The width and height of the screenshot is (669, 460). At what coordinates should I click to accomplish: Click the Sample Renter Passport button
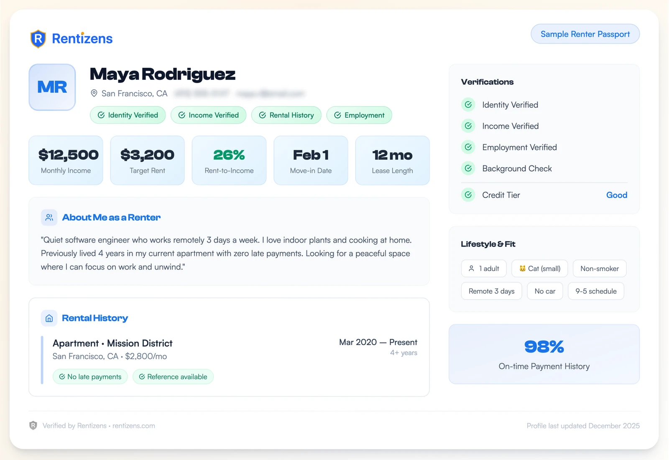pyautogui.click(x=585, y=34)
